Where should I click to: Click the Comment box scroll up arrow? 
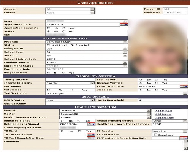click(185, 141)
